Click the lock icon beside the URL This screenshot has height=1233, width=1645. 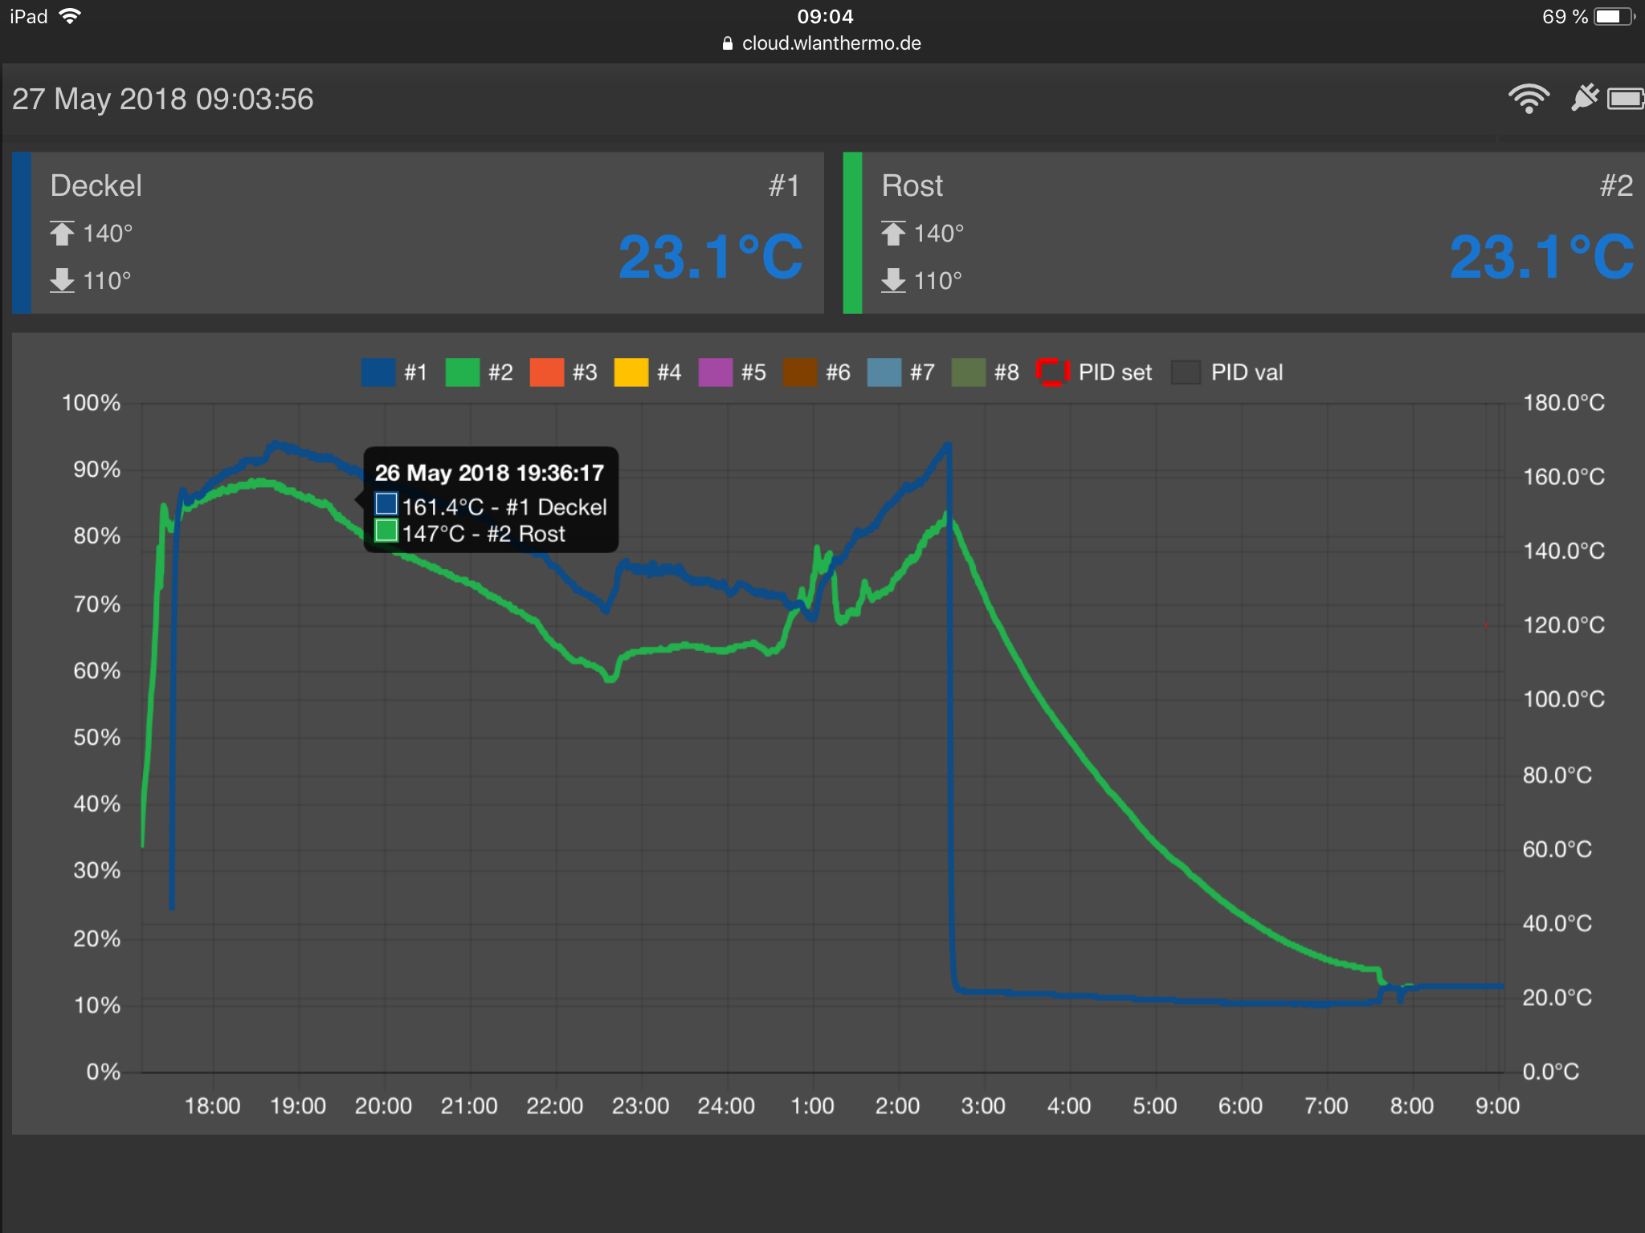(x=728, y=43)
